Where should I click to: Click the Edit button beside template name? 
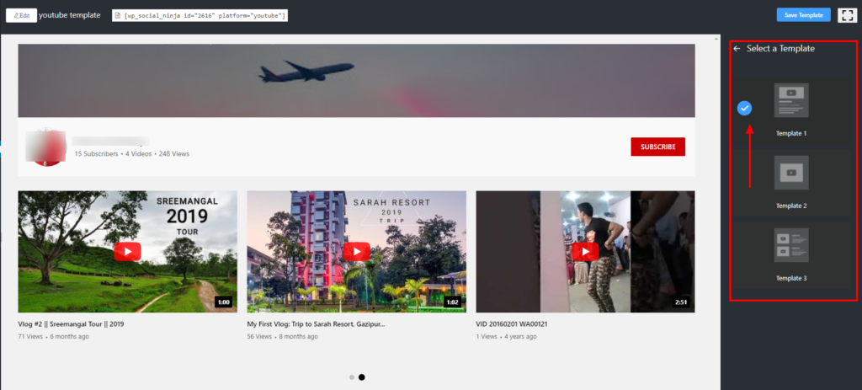[21, 15]
